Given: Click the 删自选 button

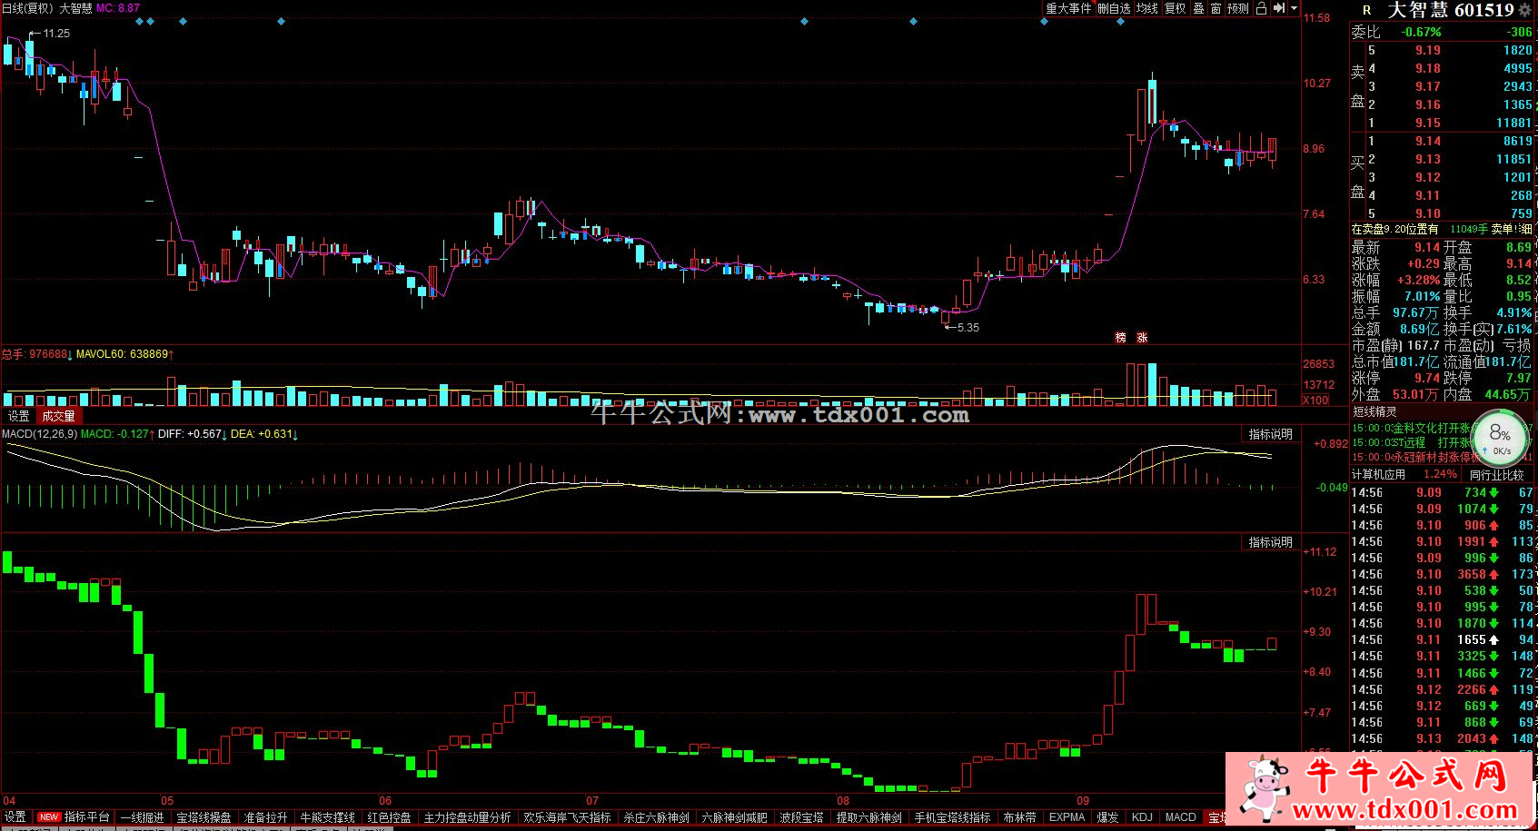Looking at the screenshot, I should coord(1114,8).
